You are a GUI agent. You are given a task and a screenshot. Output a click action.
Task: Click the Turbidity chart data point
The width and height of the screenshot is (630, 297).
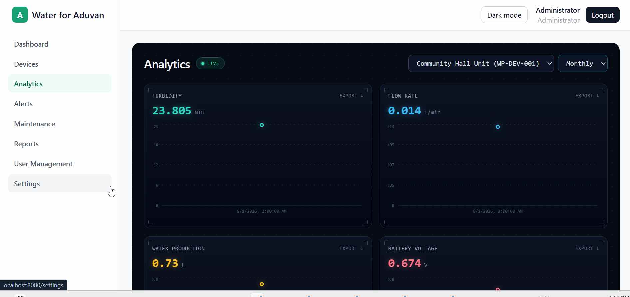[x=262, y=125]
